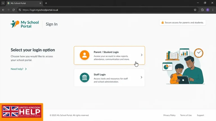Open the purple browser profile avatar
The height and width of the screenshot is (121, 216).
pyautogui.click(x=208, y=10)
